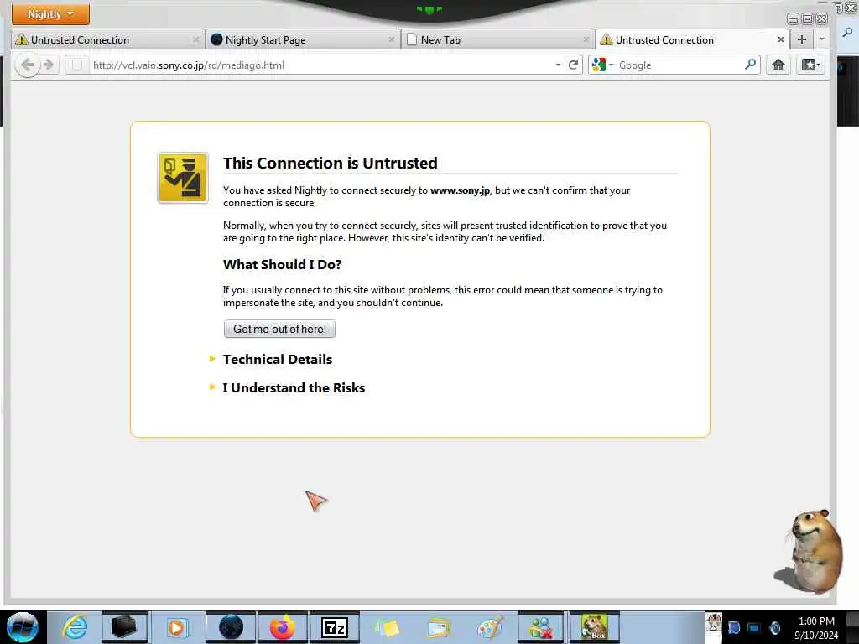Open Firefox from the taskbar
Image resolution: width=859 pixels, height=644 pixels.
pos(282,627)
